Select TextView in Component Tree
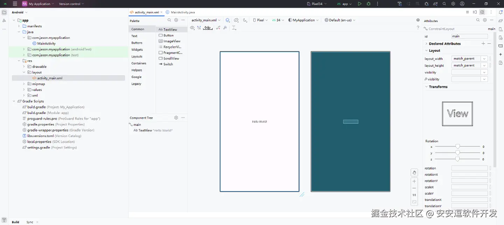This screenshot has height=225, width=504. [x=153, y=130]
